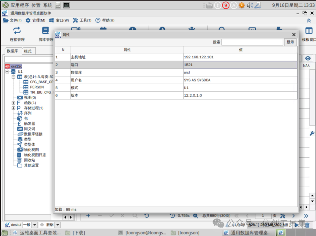Click the wrench icon at right edge
The height and width of the screenshot is (236, 316).
coord(312,133)
